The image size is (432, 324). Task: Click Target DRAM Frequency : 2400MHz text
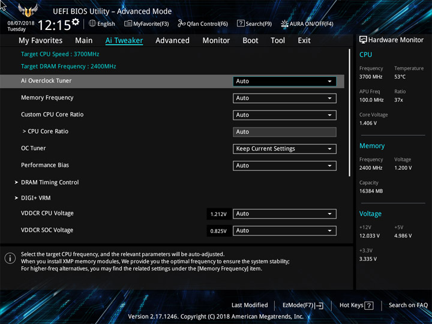coord(68,67)
